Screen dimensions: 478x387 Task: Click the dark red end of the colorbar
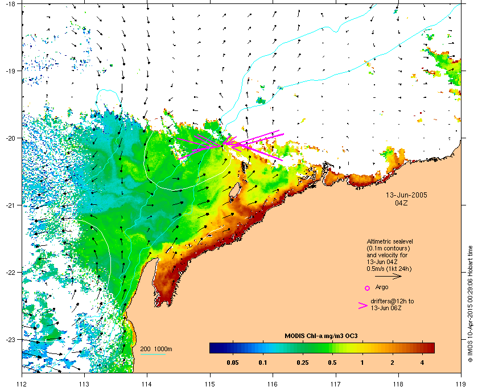[429, 348]
